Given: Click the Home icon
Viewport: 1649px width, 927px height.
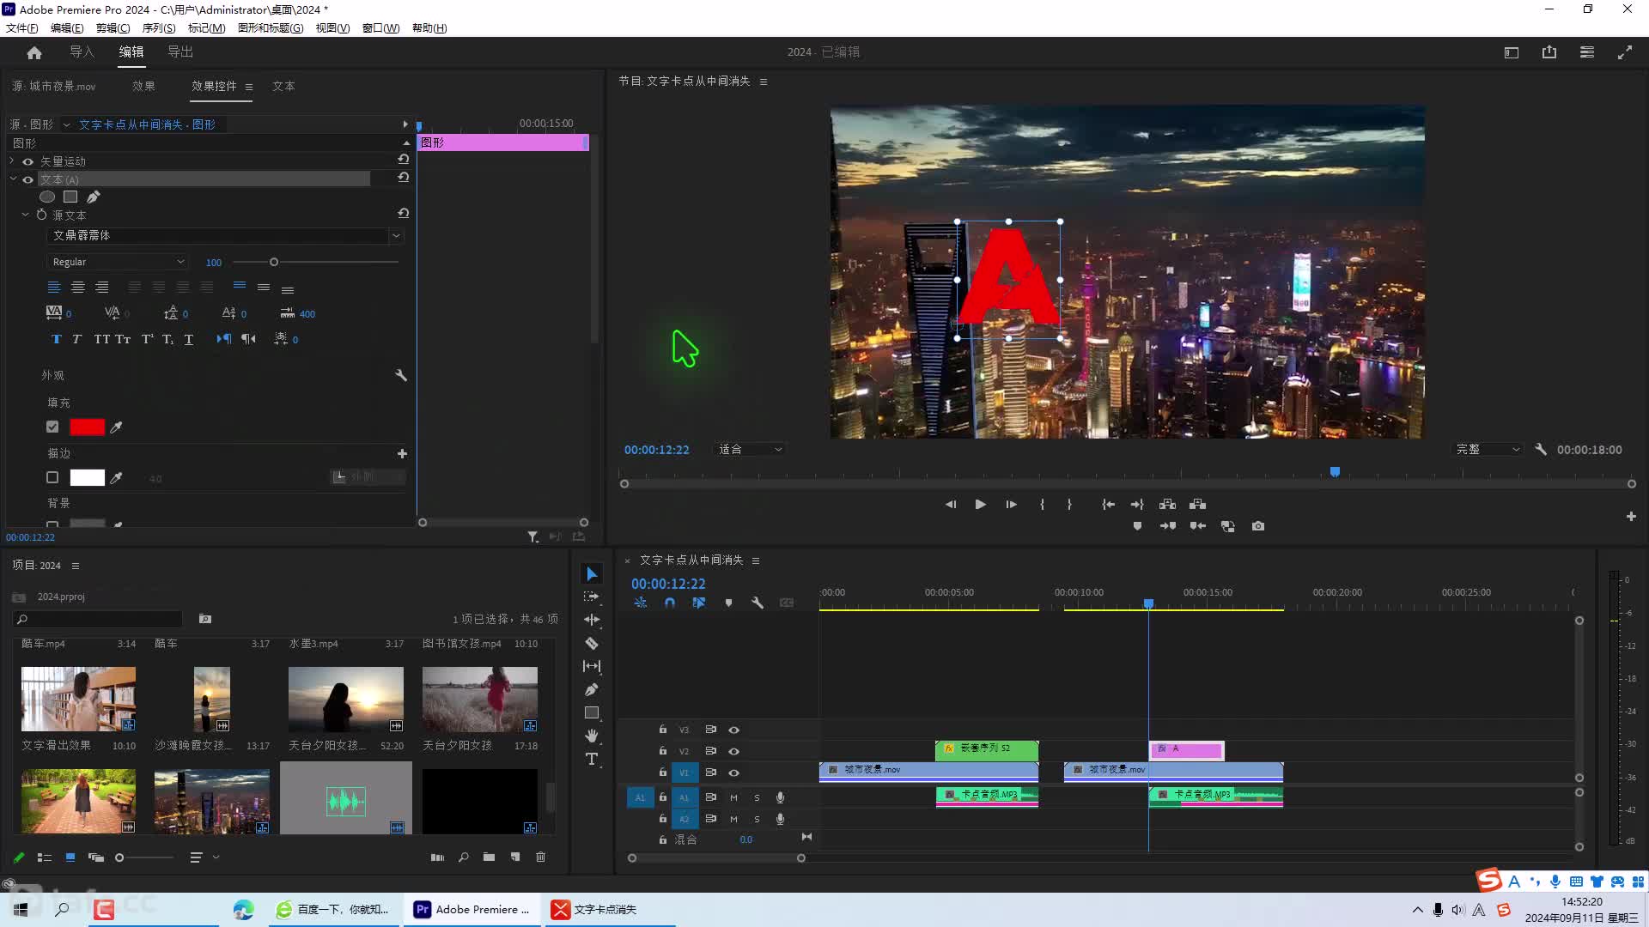Looking at the screenshot, I should click(x=34, y=52).
